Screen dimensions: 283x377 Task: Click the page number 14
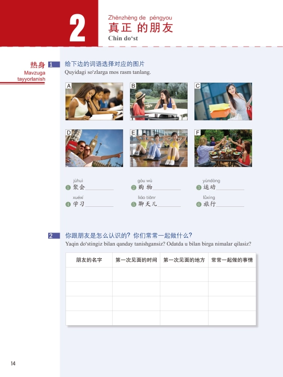tap(13, 363)
